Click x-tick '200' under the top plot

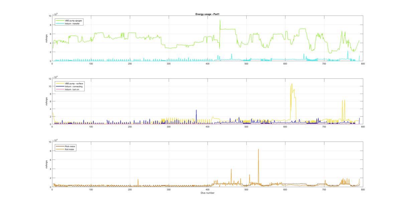pos(130,64)
